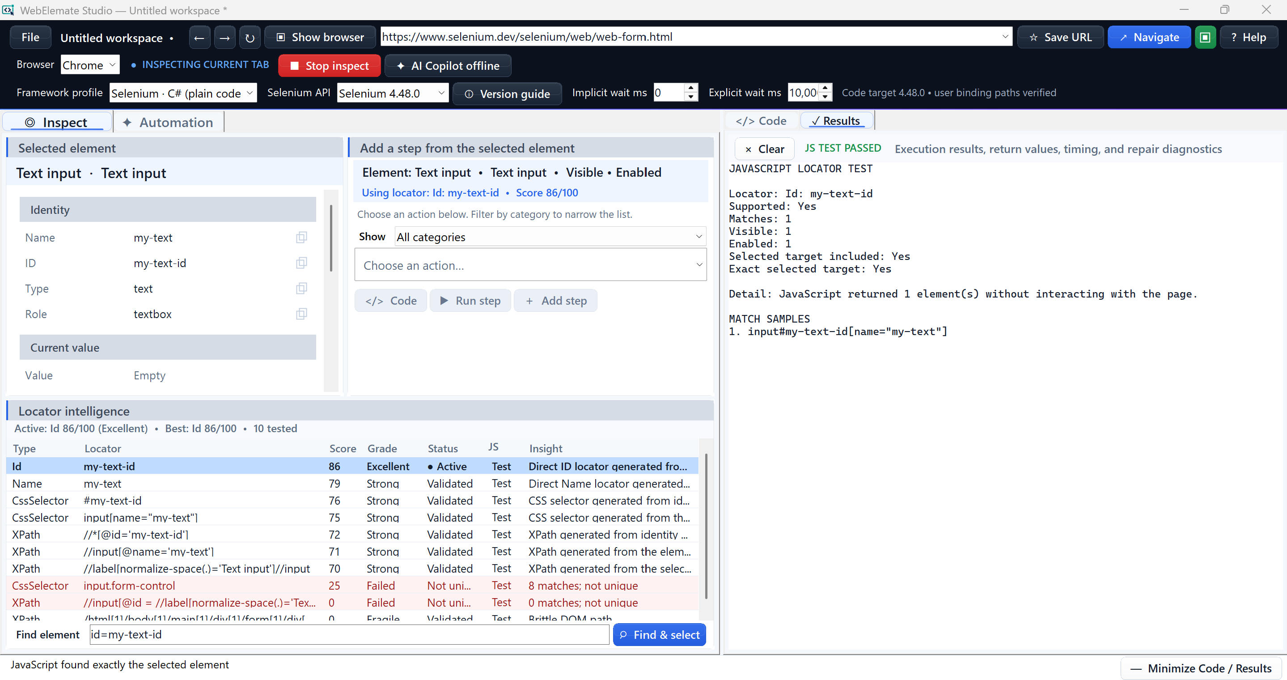Viewport: 1287px width, 680px height.
Task: Go forward with the right arrow button
Action: pyautogui.click(x=225, y=38)
